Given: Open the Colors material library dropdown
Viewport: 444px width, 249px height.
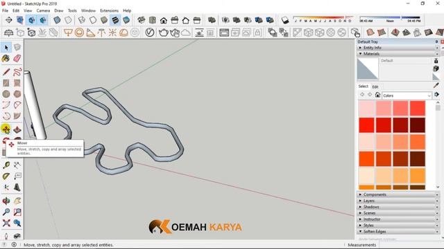Looking at the screenshot, I should pyautogui.click(x=407, y=95).
